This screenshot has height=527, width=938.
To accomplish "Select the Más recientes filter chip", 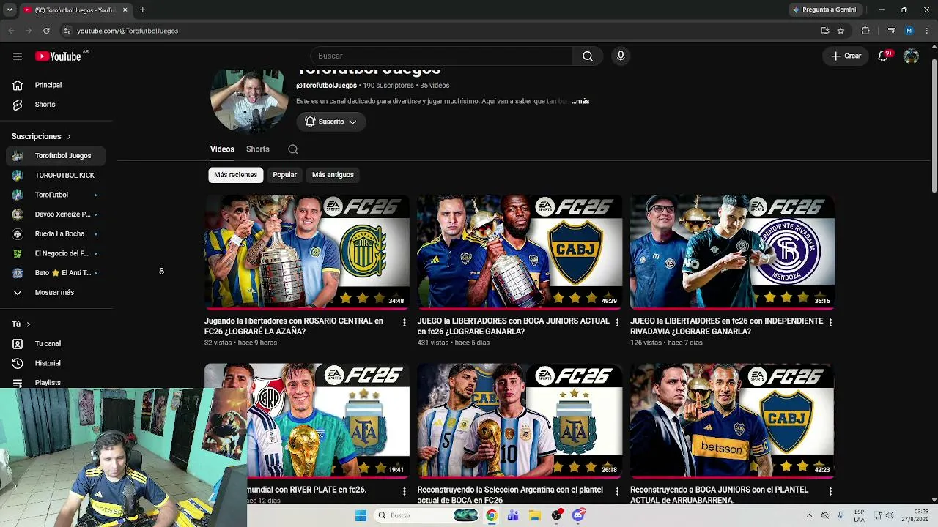I will [x=236, y=175].
